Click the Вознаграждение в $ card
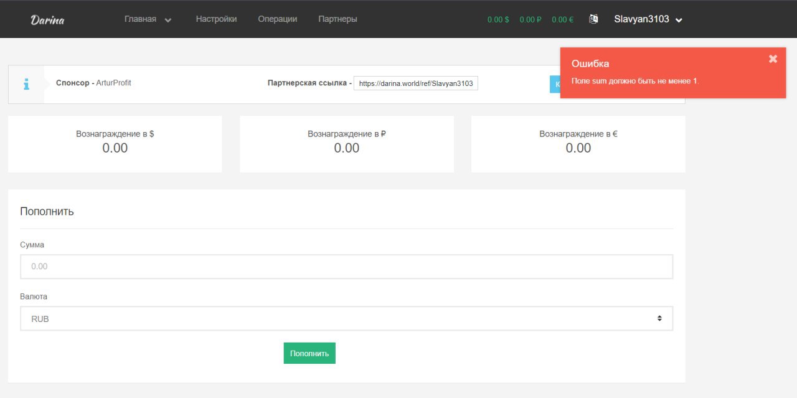Viewport: 797px width, 398px height. [115, 144]
